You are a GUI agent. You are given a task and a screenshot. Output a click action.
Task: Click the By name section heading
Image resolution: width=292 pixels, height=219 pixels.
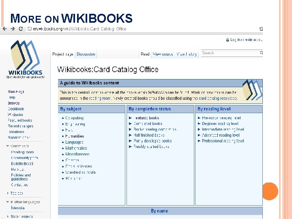click(159, 211)
